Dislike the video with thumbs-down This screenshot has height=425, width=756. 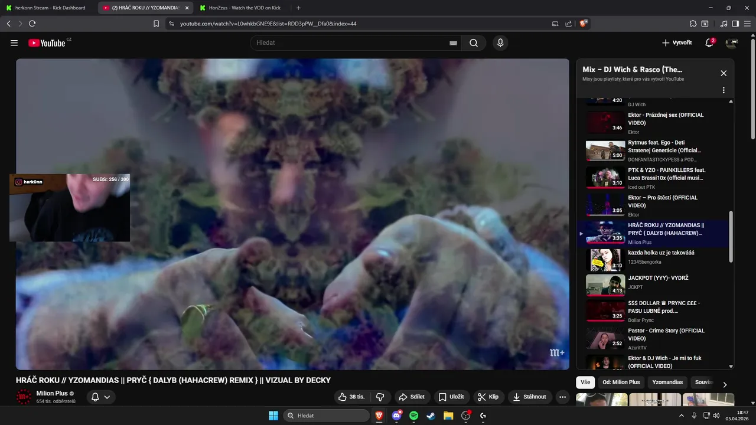pyautogui.click(x=380, y=397)
